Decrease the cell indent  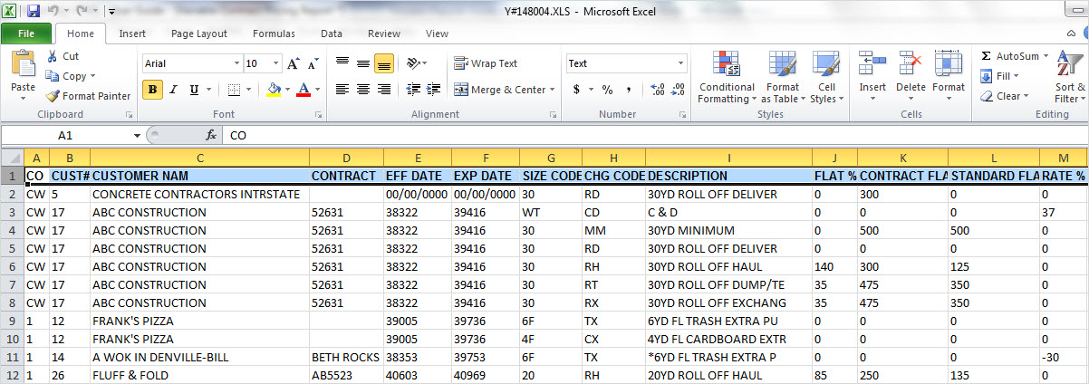413,90
